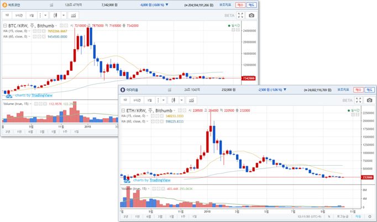Open indicators/compare icon in the BTC toolbar
Image resolution: width=377 pixels, height=222 pixels.
coord(74,15)
